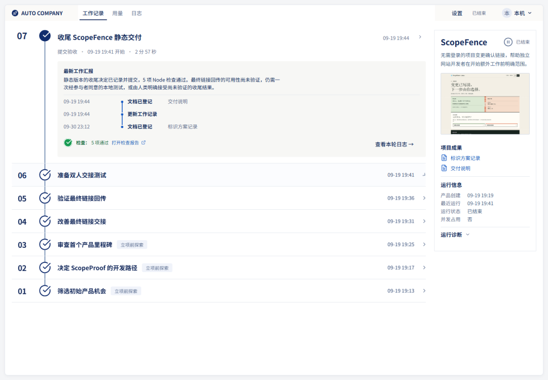Screen dimensions: 548x380
Task: Click the AUTO COMPANY logo icon
Action: point(15,13)
